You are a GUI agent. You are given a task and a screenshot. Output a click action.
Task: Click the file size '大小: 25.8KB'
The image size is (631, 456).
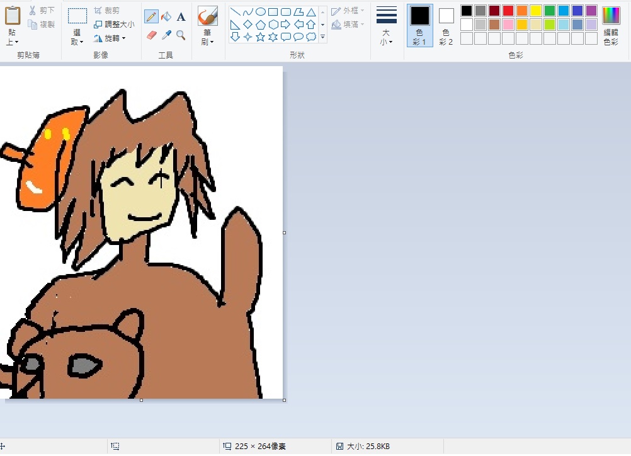tap(368, 447)
